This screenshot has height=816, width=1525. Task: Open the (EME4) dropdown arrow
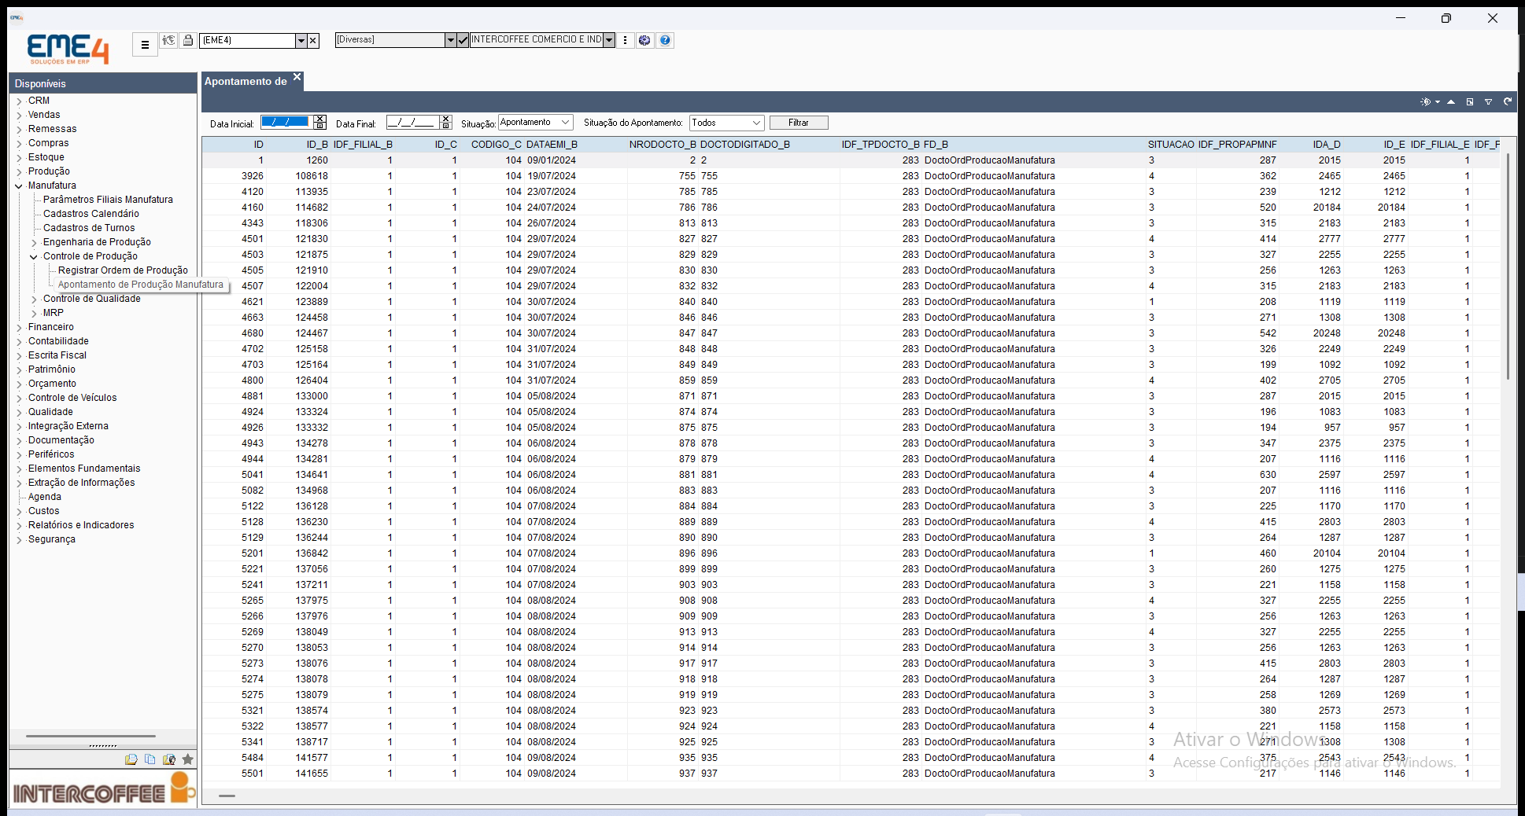(301, 40)
